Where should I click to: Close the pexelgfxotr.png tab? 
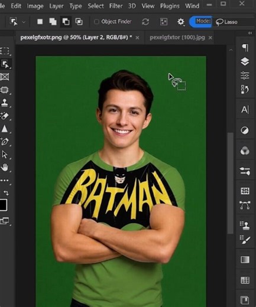point(137,38)
